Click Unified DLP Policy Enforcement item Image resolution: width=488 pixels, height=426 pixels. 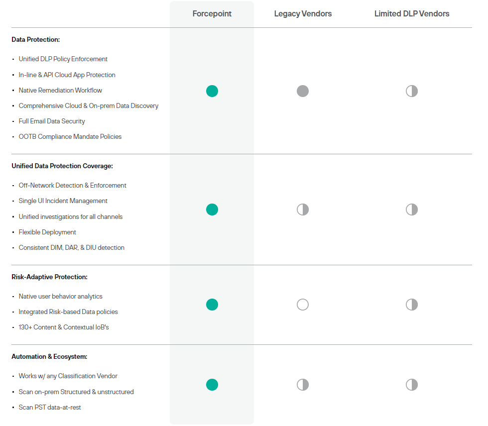pyautogui.click(x=63, y=59)
